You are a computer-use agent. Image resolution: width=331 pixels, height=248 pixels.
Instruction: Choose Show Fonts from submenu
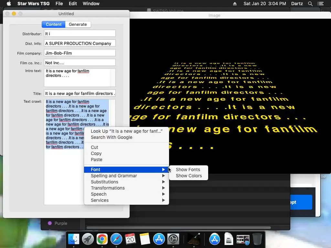click(188, 170)
